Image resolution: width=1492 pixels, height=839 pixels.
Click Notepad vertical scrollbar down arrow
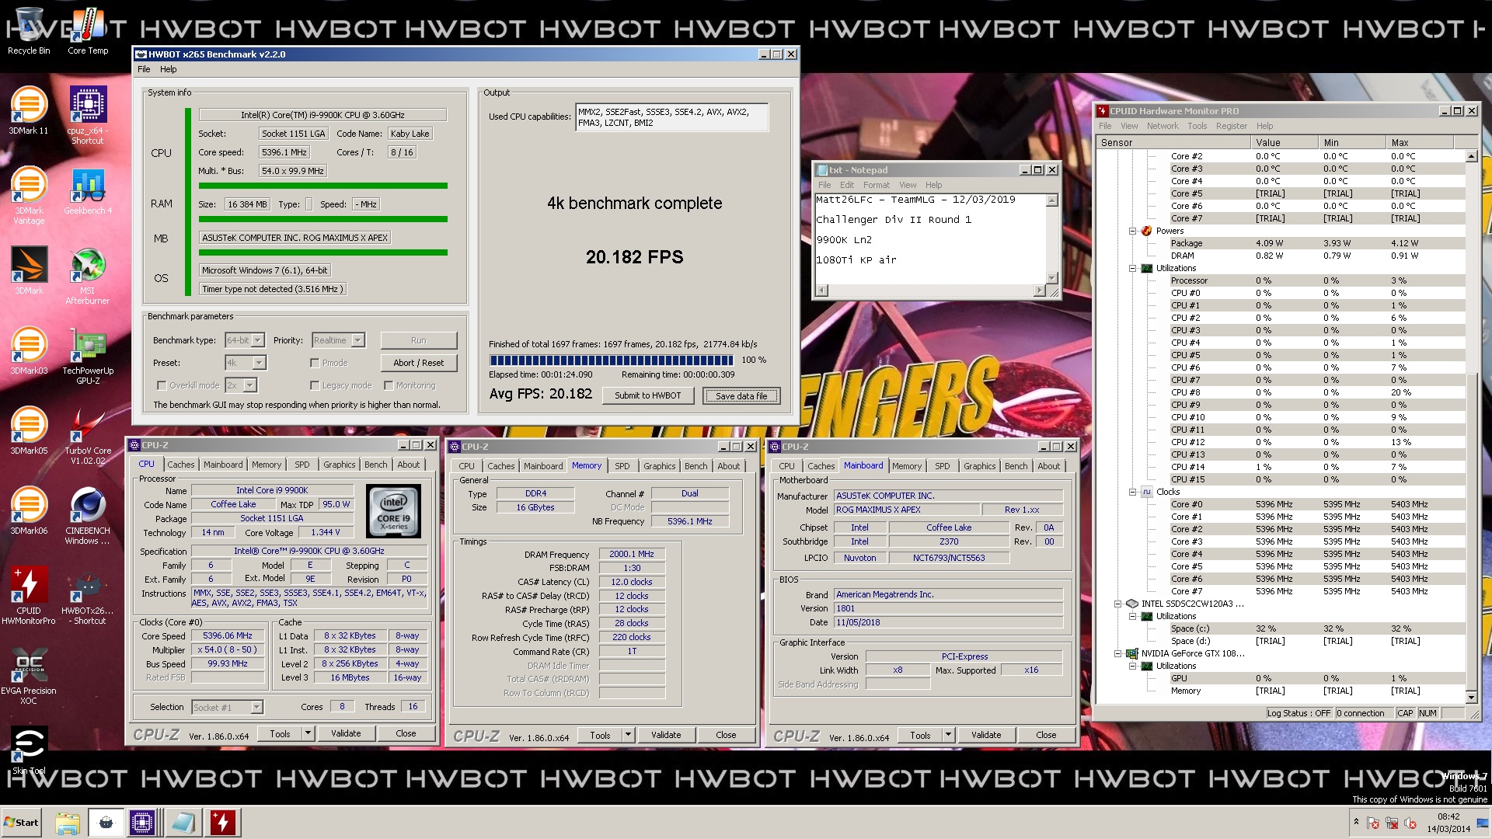tap(1052, 278)
